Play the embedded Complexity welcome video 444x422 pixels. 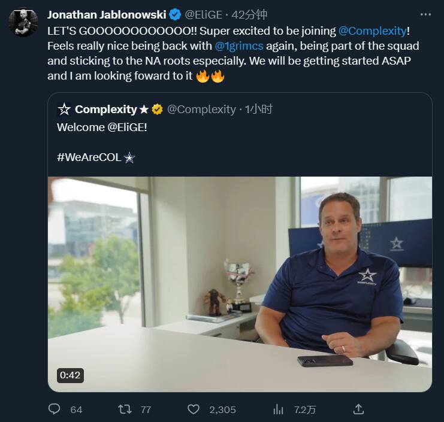tap(240, 284)
